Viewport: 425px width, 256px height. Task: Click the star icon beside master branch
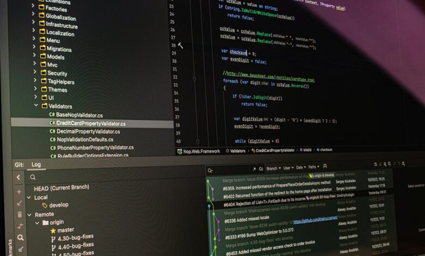click(53, 230)
